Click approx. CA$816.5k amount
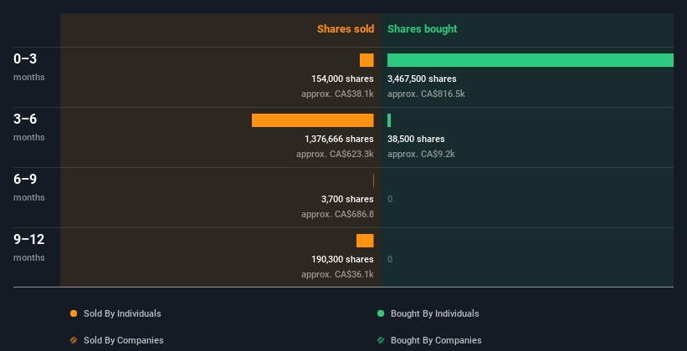 click(426, 94)
